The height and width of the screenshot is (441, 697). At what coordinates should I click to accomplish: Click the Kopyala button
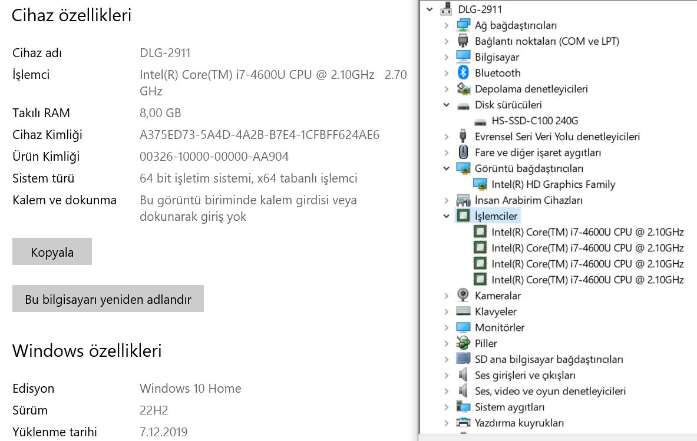coord(52,251)
